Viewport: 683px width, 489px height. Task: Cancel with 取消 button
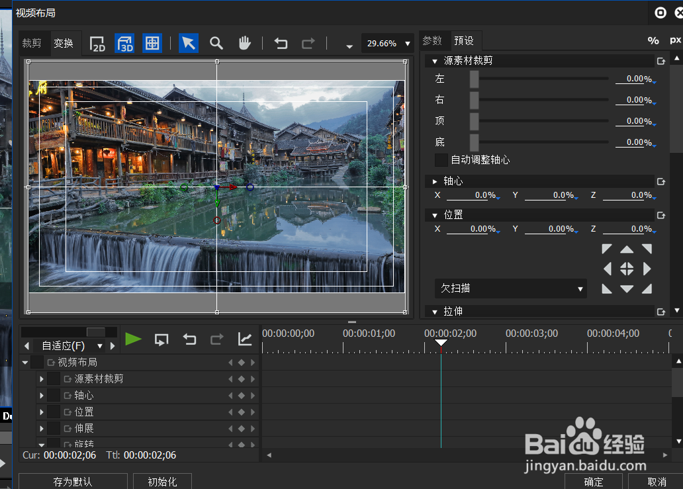pos(657,482)
